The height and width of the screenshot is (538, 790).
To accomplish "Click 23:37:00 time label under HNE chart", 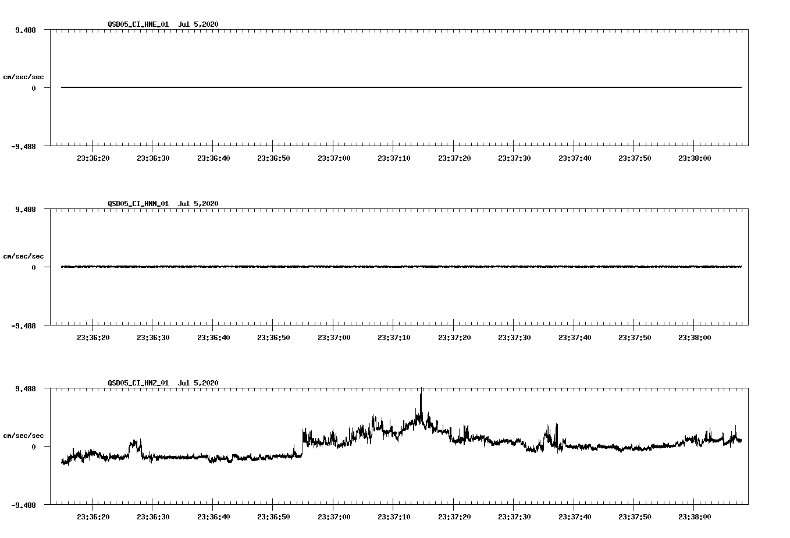I will tap(333, 158).
